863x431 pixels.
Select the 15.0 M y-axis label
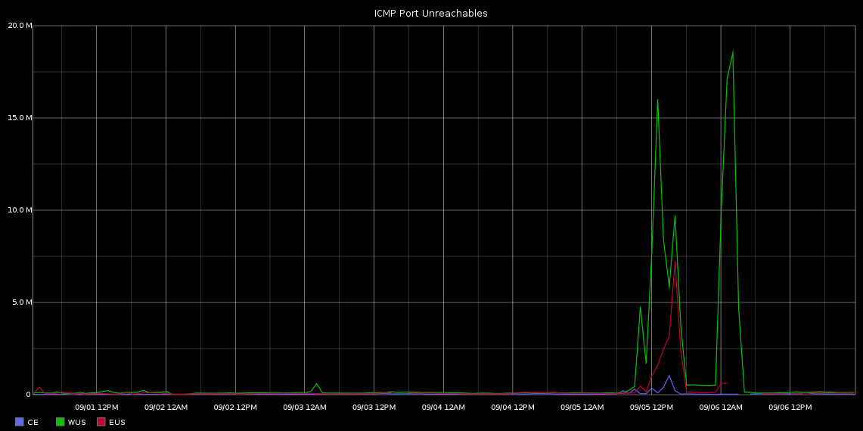20,118
